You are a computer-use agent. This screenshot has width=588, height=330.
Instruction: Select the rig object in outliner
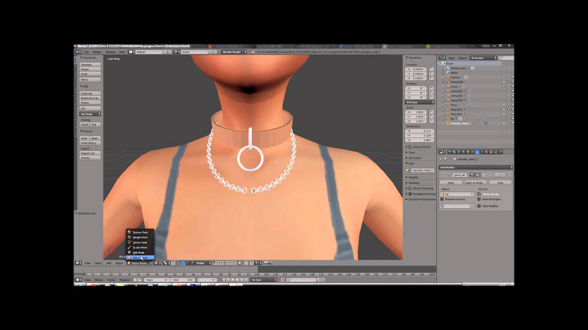coord(452,119)
